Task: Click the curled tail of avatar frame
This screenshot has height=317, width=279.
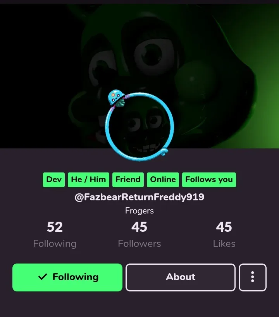Action: (164, 152)
